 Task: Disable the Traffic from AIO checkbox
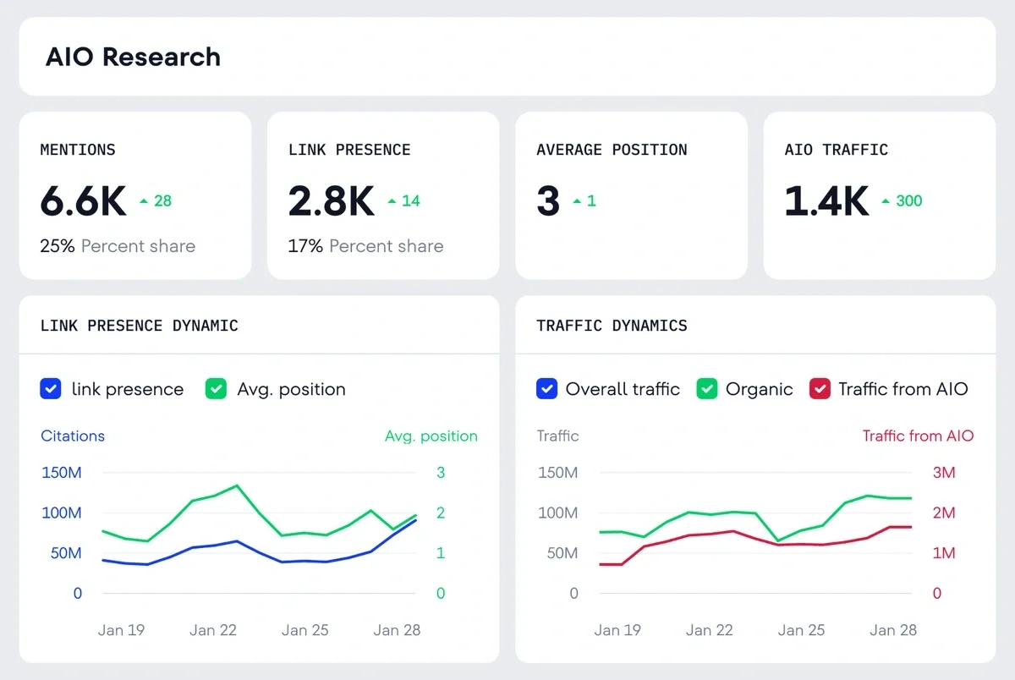820,389
